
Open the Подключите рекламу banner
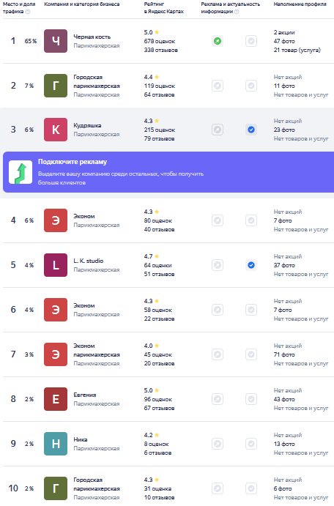pyautogui.click(x=168, y=172)
